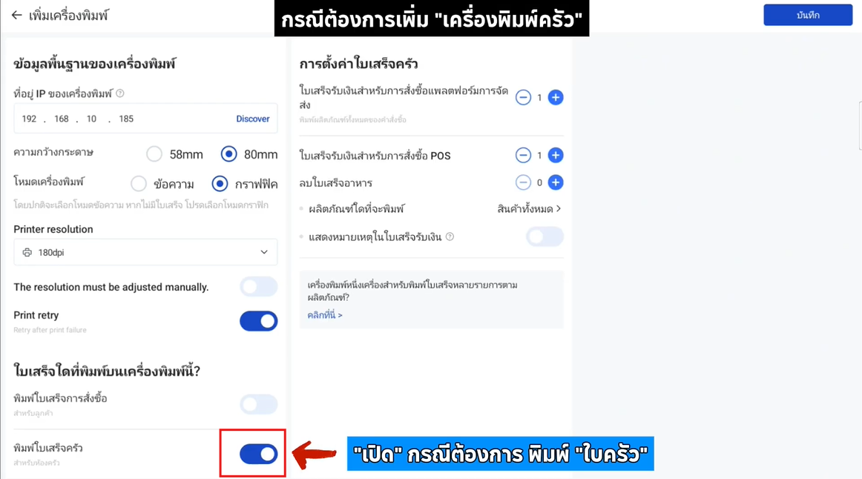862x479 pixels.
Task: Open the Printer resolution 180dpi dropdown
Action: point(145,252)
